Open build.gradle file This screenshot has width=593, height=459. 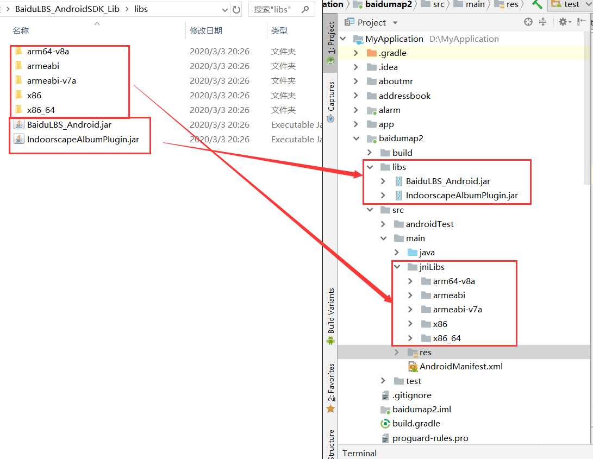[x=416, y=424]
